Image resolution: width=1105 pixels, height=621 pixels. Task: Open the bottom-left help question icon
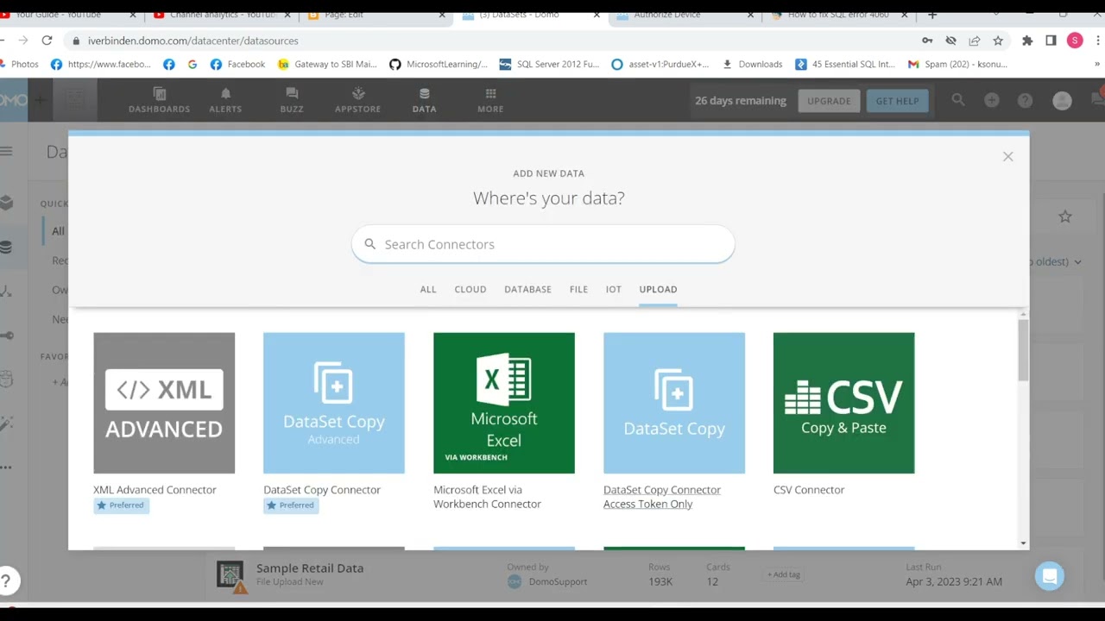tap(5, 580)
